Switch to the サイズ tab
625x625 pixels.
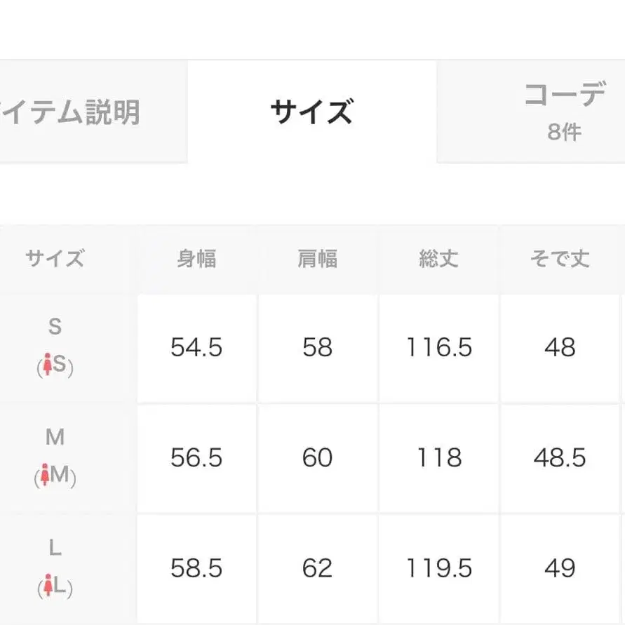[311, 110]
